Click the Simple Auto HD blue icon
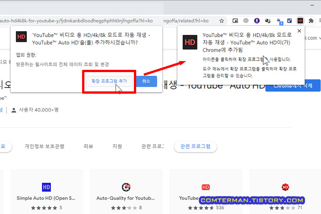The width and height of the screenshot is (321, 214). click(46, 187)
